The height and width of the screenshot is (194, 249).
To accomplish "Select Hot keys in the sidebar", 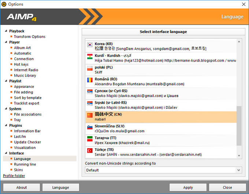I will coord(21,64).
